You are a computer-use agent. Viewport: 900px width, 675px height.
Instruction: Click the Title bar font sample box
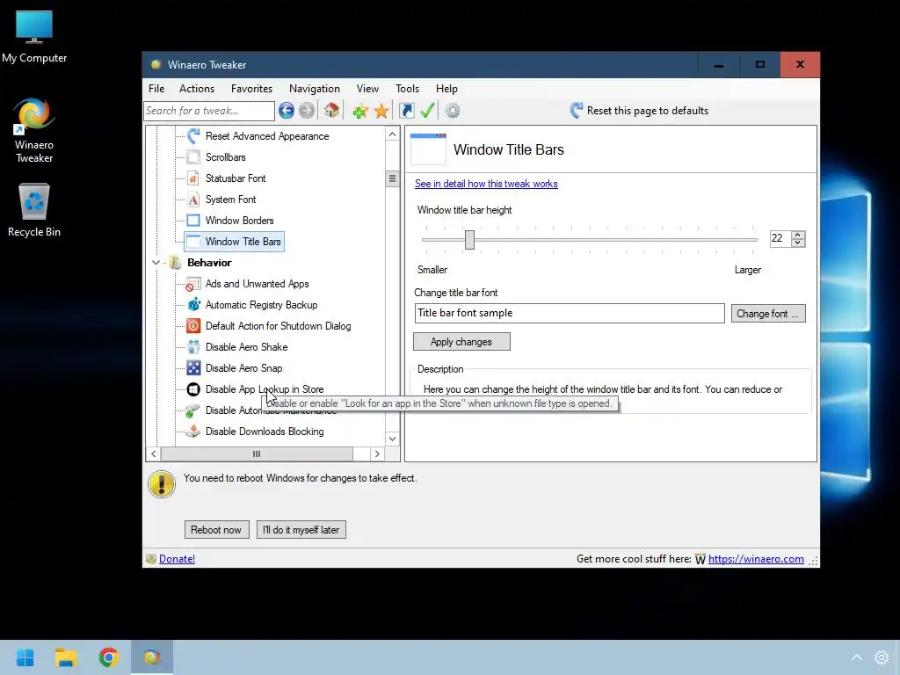[570, 314]
